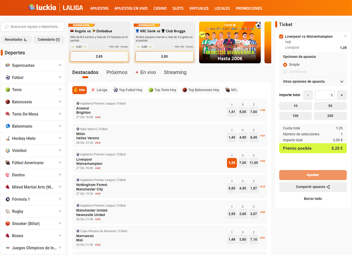Click the Apostar button
This screenshot has width=352, height=255.
[x=313, y=175]
